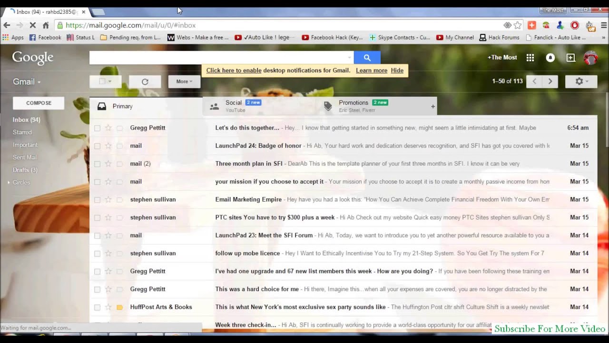Stop loading the page
The image size is (609, 343).
tap(33, 25)
